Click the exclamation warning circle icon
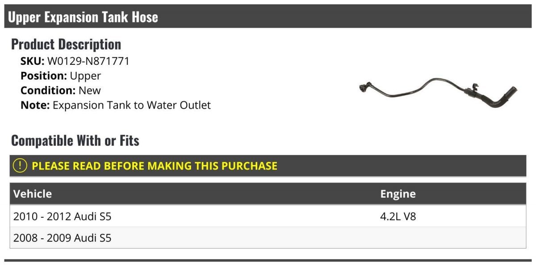This screenshot has height=266, width=536. tap(20, 166)
